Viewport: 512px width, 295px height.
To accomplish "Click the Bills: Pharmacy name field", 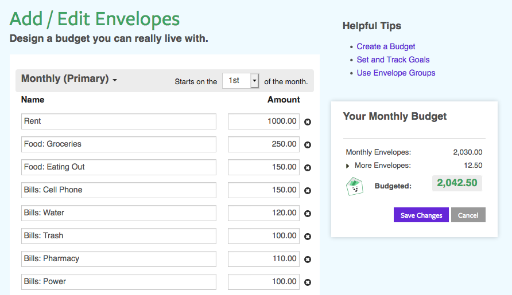I will click(119, 259).
